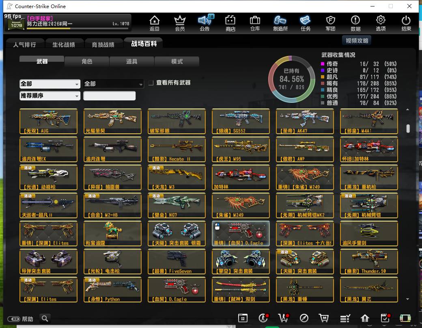Select the 模式 mode sub-tab button

[177, 61]
